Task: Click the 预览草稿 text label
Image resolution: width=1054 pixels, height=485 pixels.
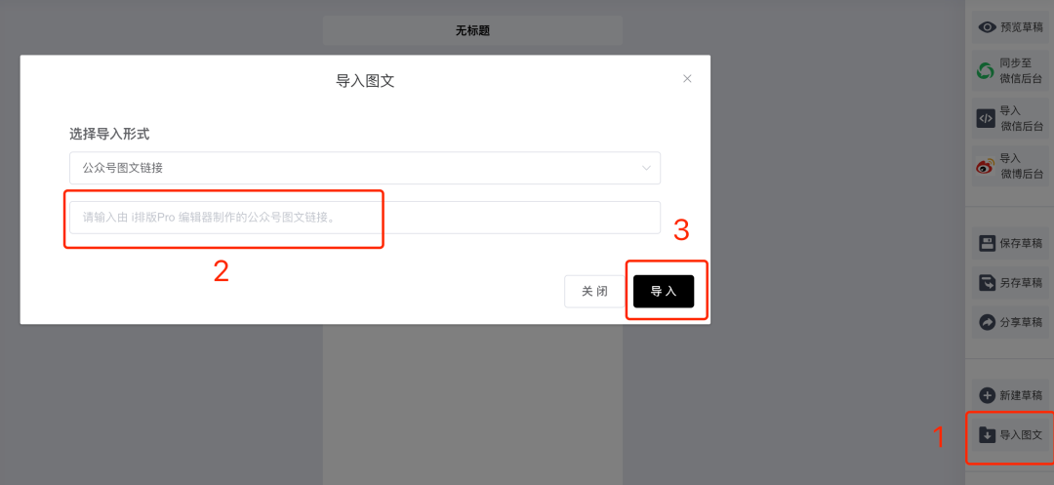Action: 1021,27
